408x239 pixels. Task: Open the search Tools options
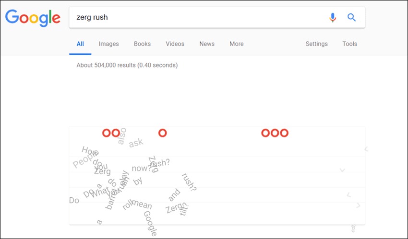click(350, 44)
